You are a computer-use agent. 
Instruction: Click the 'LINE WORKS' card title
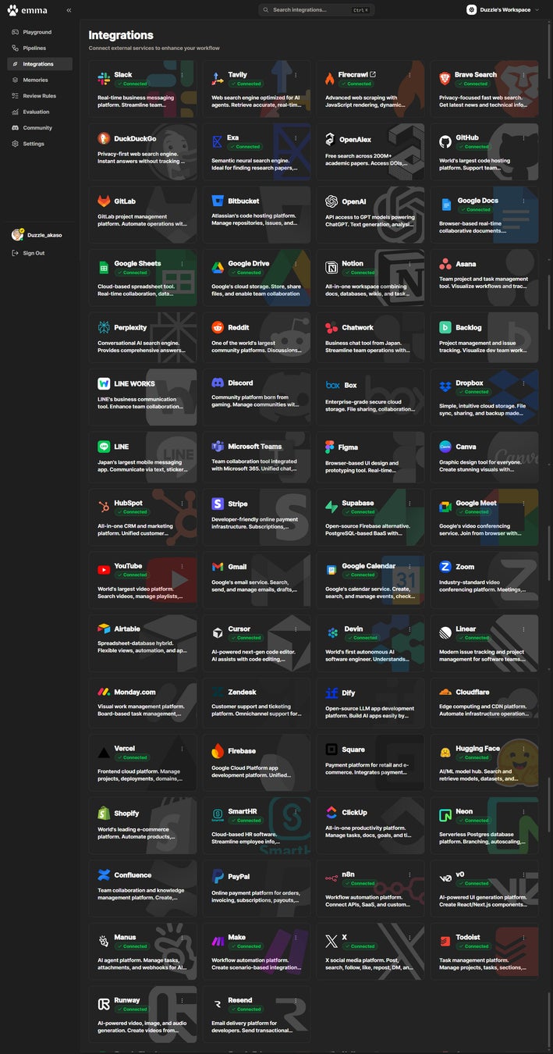pyautogui.click(x=135, y=383)
